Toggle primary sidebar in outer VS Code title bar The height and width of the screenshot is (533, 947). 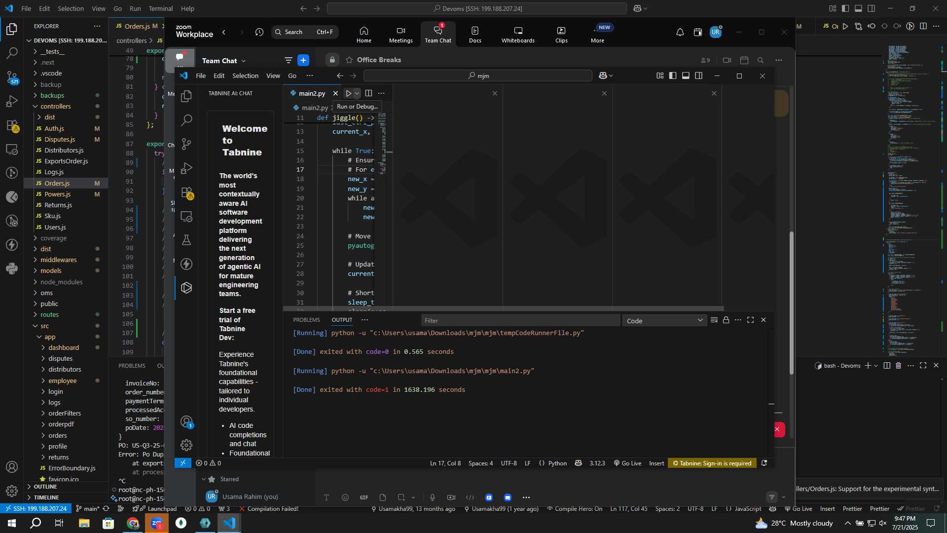pos(845,8)
